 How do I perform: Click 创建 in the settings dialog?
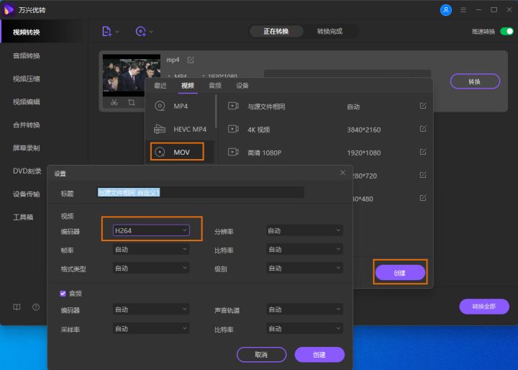(319, 355)
